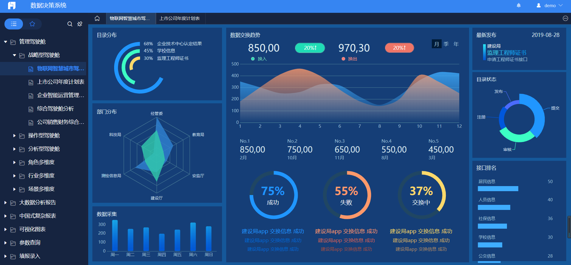The height and width of the screenshot is (265, 571).
Task: Go to the home tab icon
Action: [x=97, y=18]
